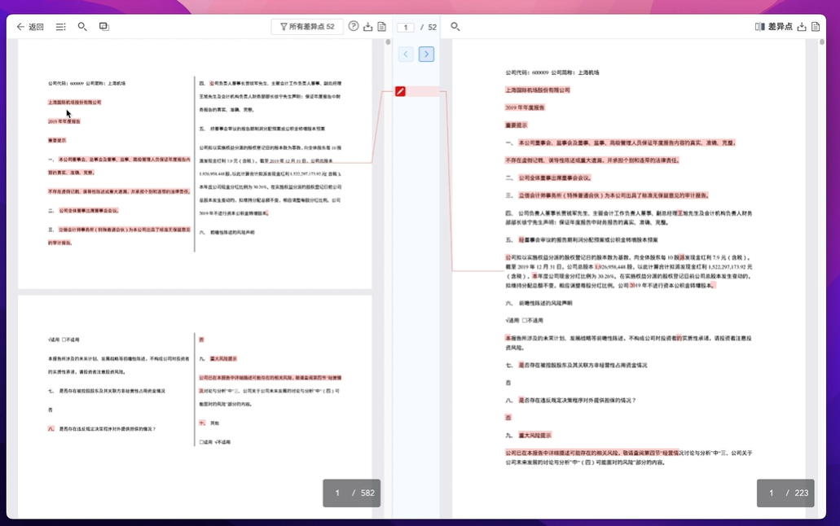Click the left panel download icon
Image resolution: width=840 pixels, height=526 pixels.
coord(367,27)
